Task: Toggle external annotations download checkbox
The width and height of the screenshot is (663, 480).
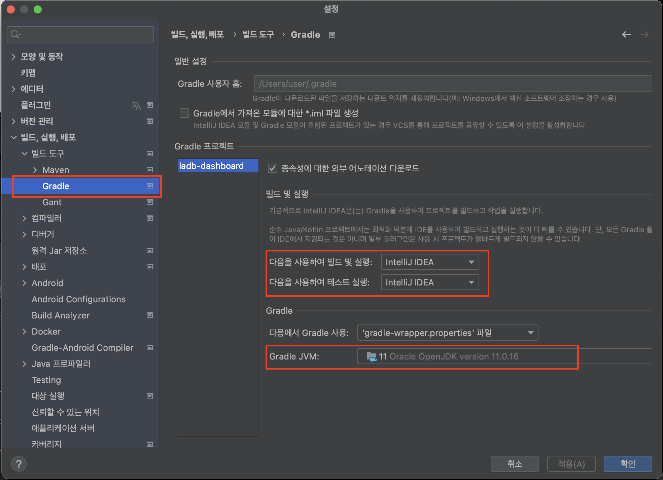Action: coord(273,168)
